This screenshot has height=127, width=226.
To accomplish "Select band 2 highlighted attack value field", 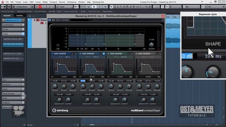I will [x=83, y=81].
